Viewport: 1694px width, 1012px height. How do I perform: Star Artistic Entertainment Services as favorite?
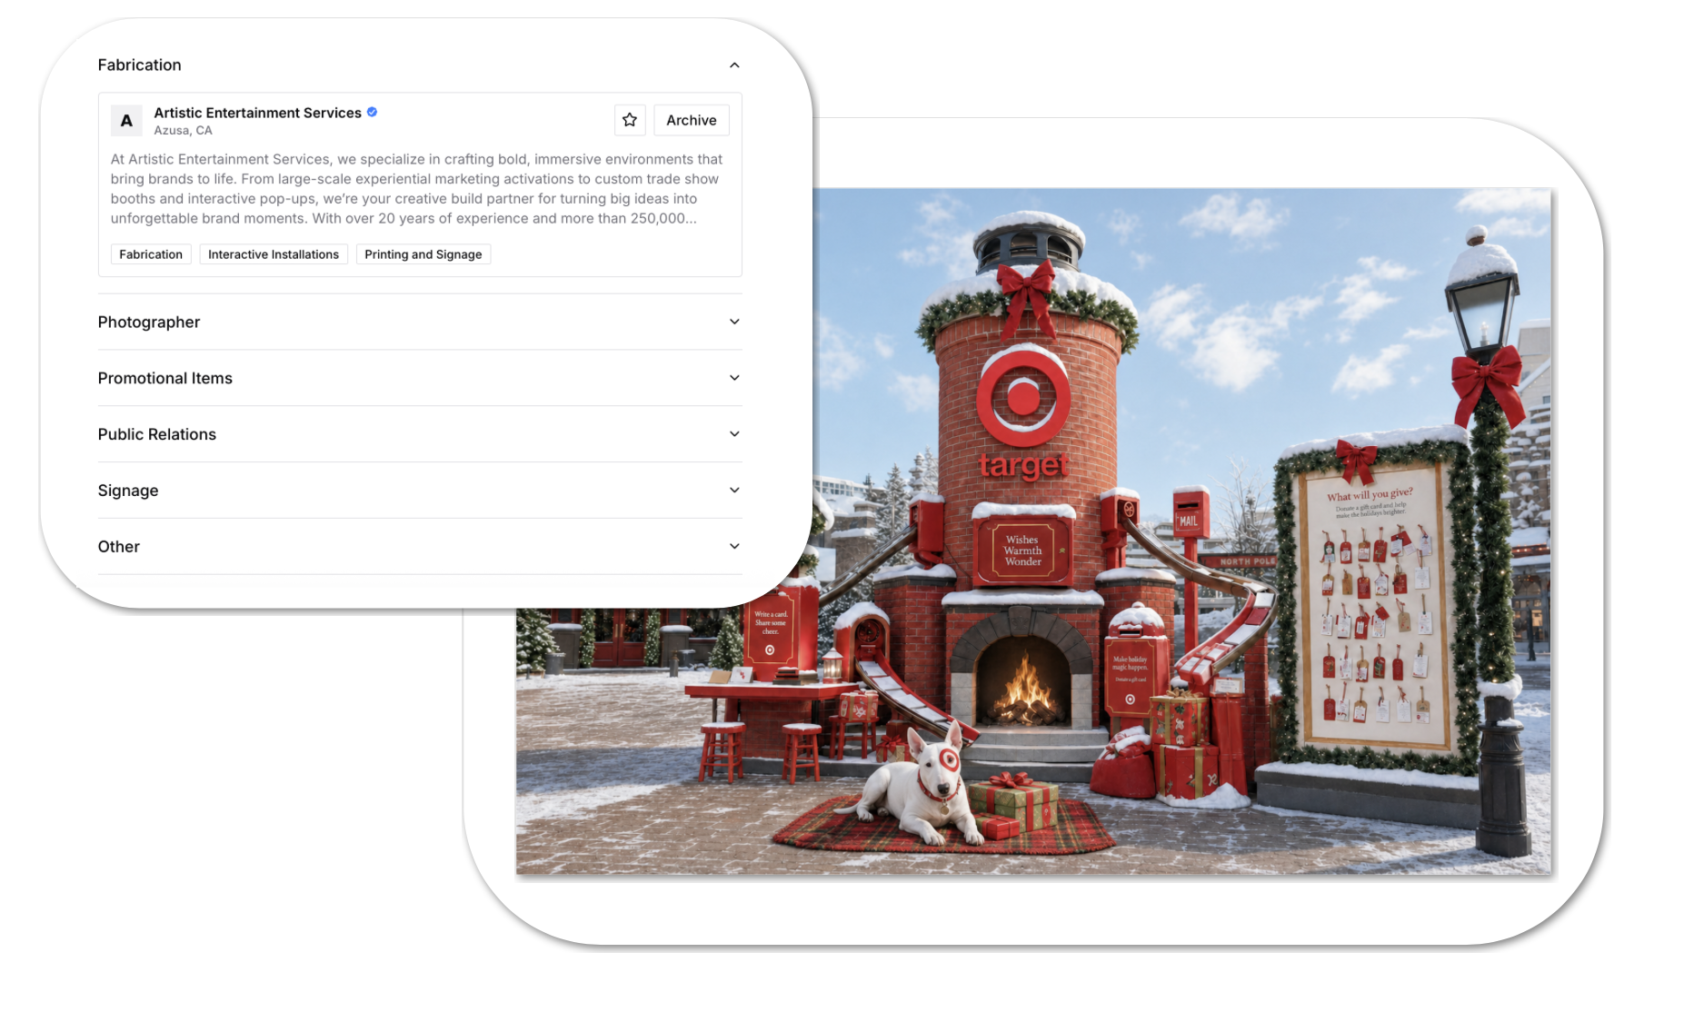click(630, 120)
